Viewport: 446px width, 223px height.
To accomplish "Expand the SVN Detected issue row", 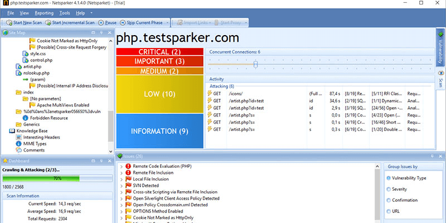I will click(x=122, y=186).
